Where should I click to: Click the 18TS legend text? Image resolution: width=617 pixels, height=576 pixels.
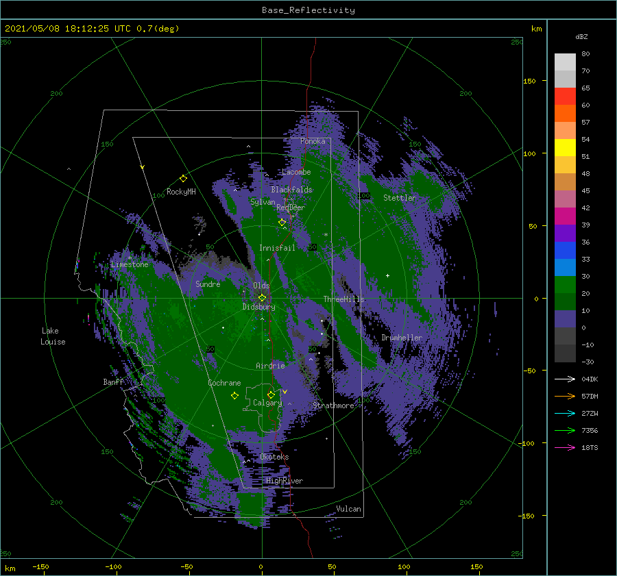click(590, 447)
